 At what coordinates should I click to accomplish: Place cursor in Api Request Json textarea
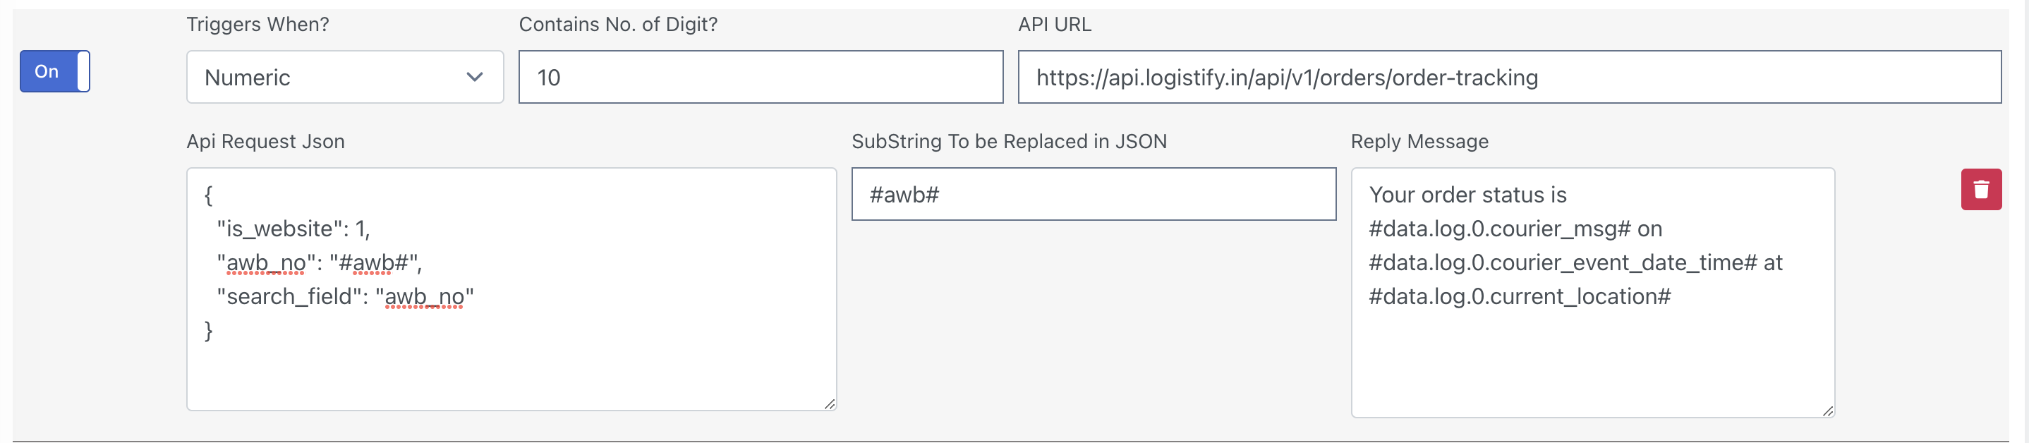pyautogui.click(x=511, y=289)
